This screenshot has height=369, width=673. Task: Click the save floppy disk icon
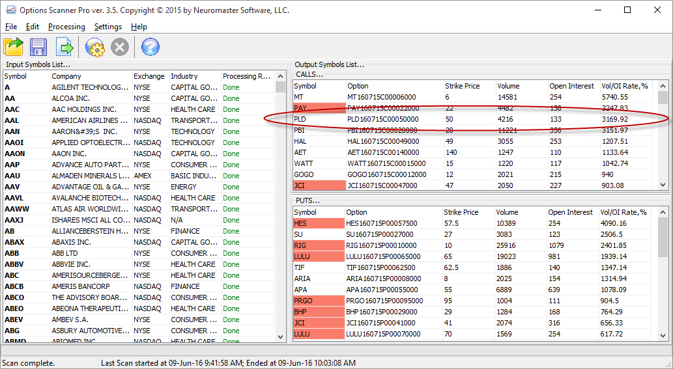[38, 47]
